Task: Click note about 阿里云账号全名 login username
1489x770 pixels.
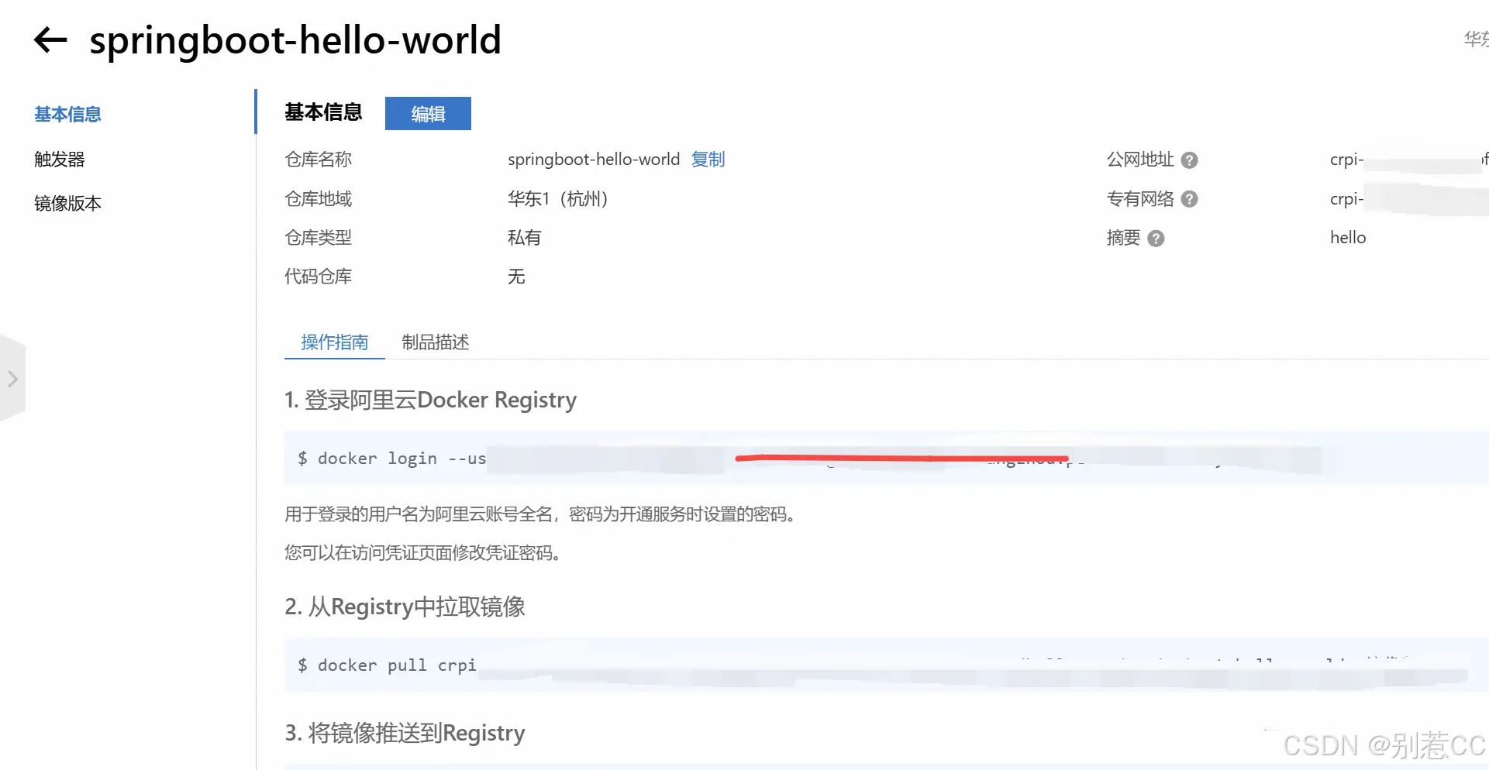Action: point(541,514)
